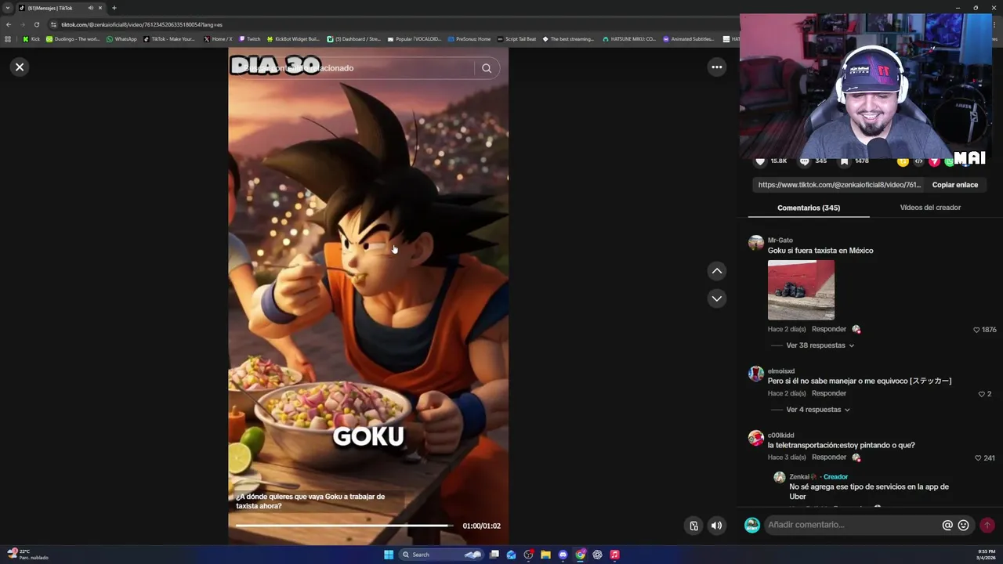Close the TikTok video viewer with the X
Screen dimensions: 1003x564
click(x=20, y=67)
